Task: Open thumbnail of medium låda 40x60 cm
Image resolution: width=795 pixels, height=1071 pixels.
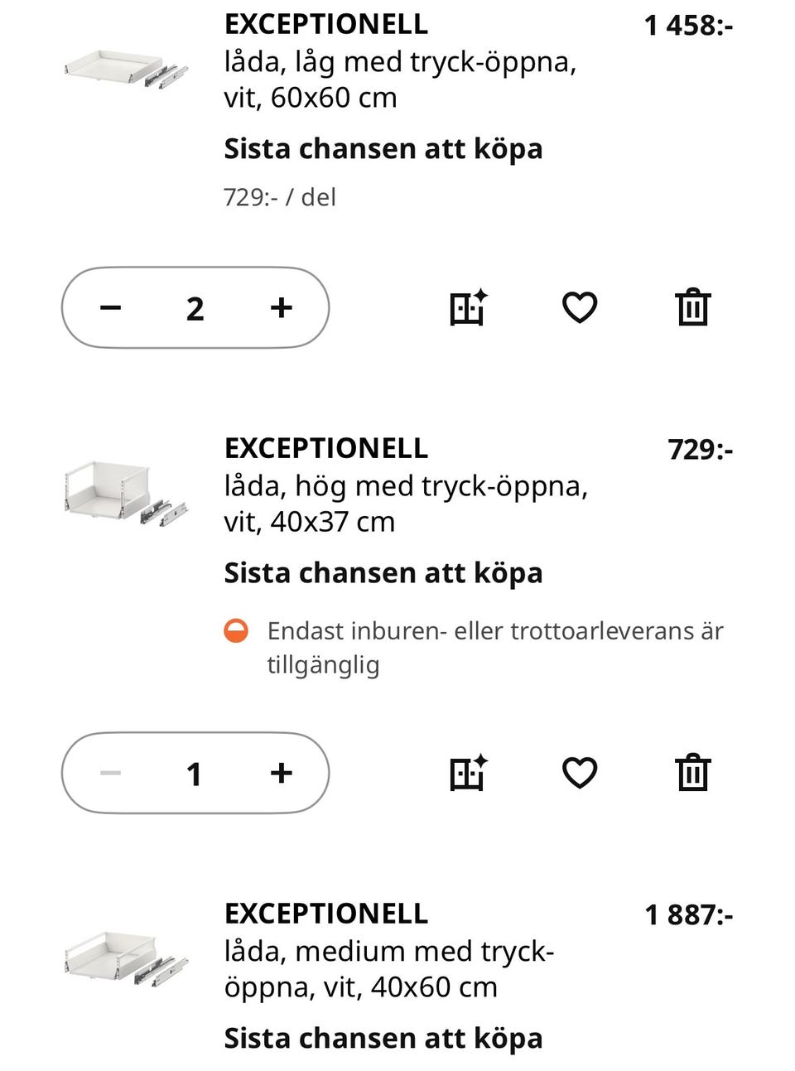Action: tap(126, 958)
